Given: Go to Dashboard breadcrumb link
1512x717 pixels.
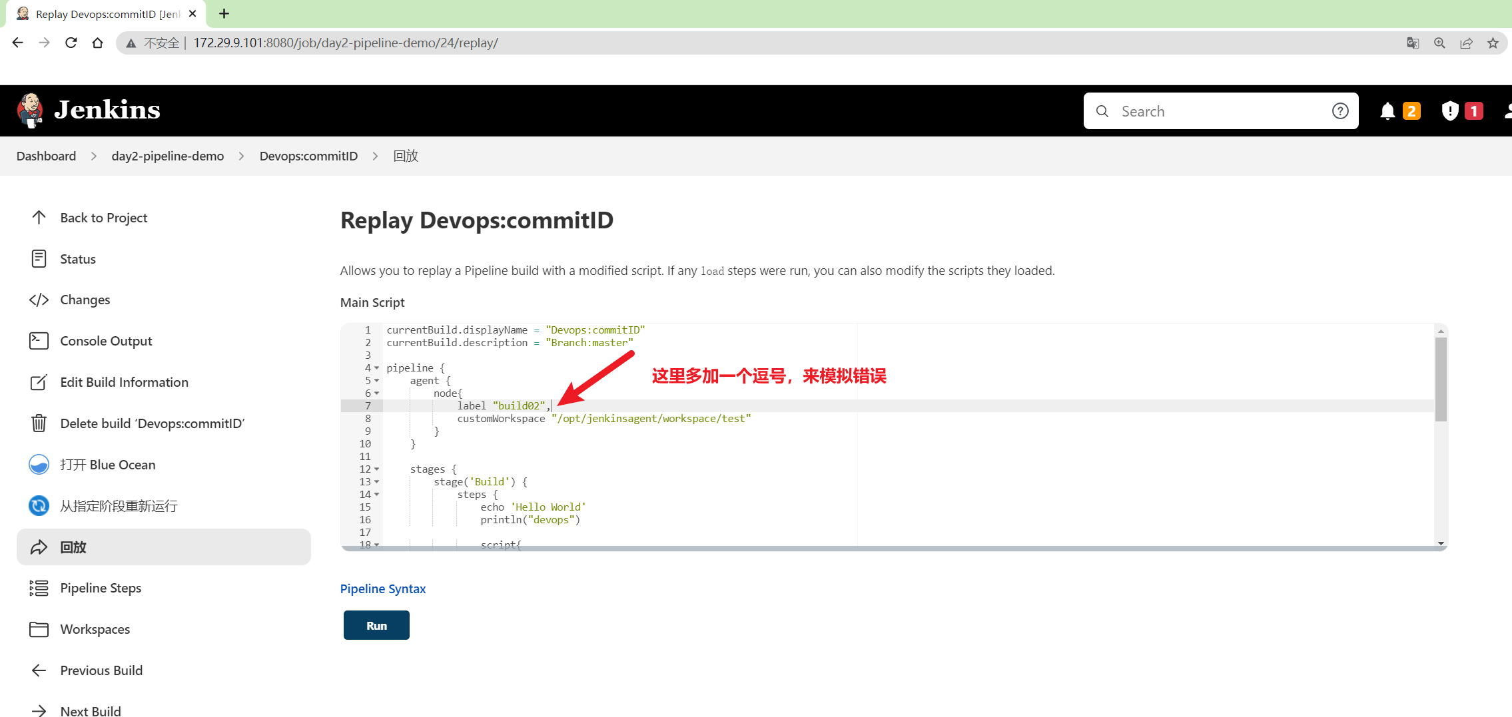Looking at the screenshot, I should (46, 156).
